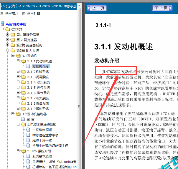Open 系统基本原理 page
178x169 pixels.
tap(42, 156)
